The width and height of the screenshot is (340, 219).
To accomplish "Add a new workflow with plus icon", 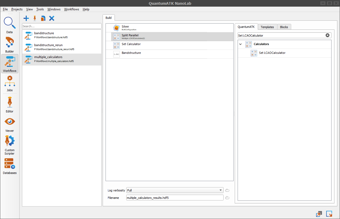I will [26, 18].
